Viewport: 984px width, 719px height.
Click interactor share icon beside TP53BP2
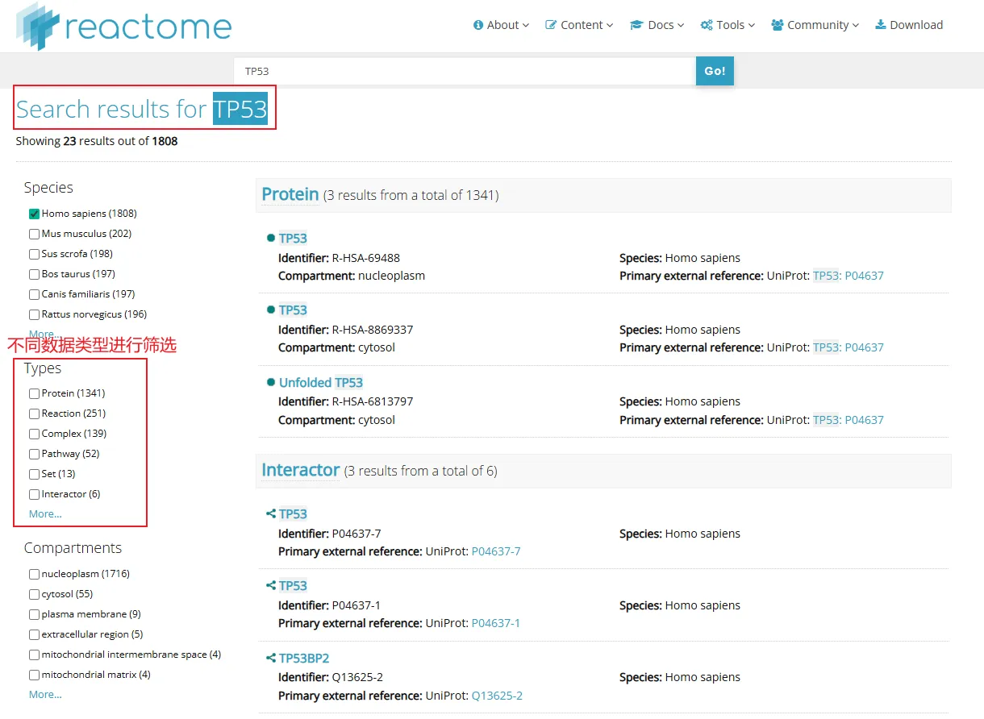pyautogui.click(x=271, y=658)
